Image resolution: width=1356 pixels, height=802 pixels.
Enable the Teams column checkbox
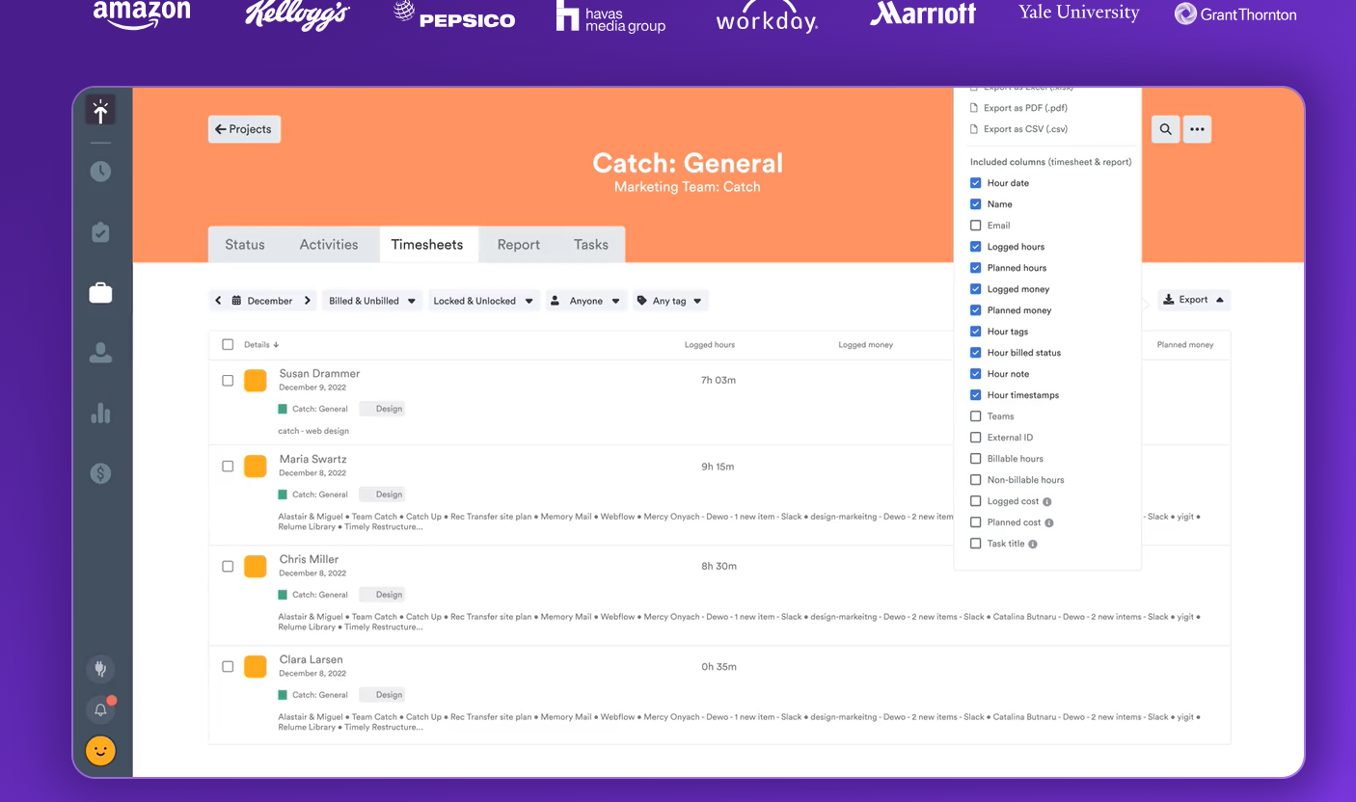pyautogui.click(x=976, y=416)
